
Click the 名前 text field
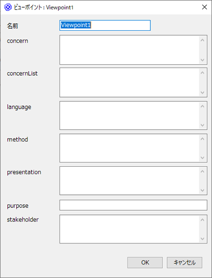tap(105, 25)
